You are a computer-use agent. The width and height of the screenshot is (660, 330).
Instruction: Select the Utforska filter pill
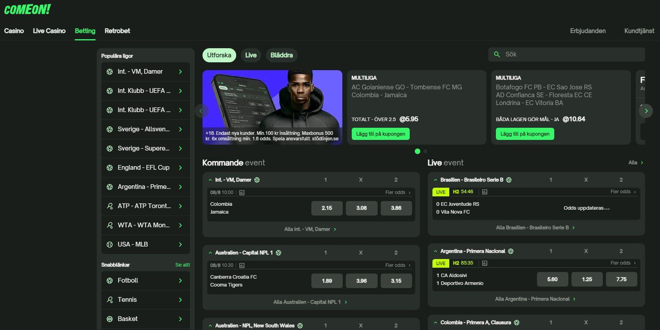tap(219, 55)
